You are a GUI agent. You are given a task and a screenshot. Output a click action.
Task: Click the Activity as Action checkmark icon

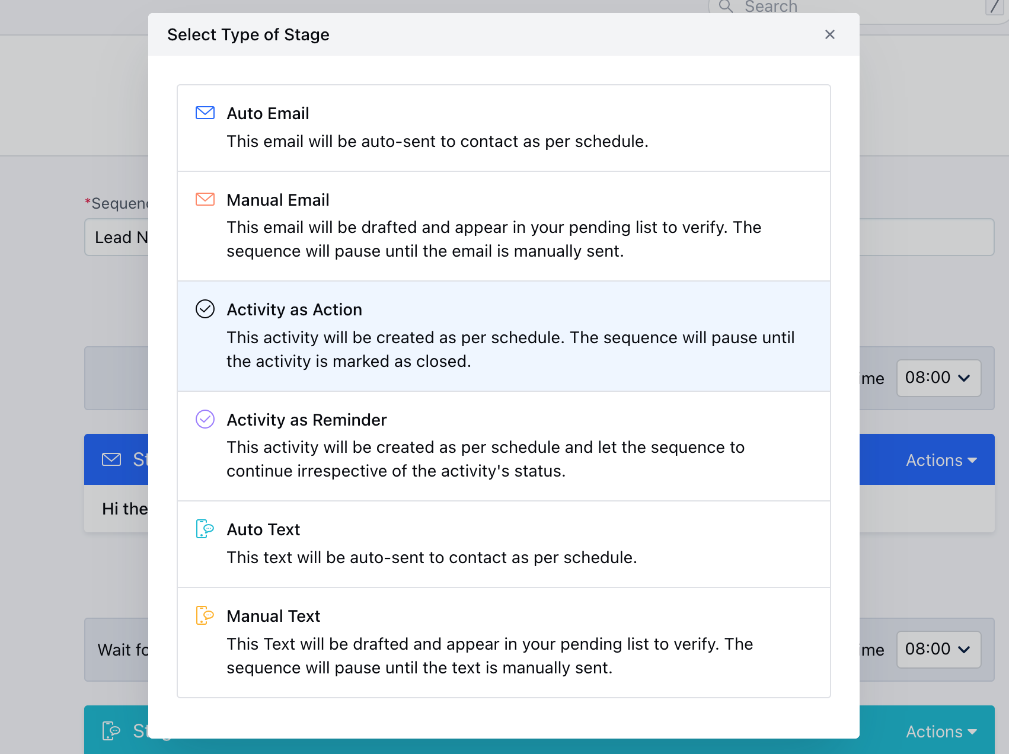[205, 309]
